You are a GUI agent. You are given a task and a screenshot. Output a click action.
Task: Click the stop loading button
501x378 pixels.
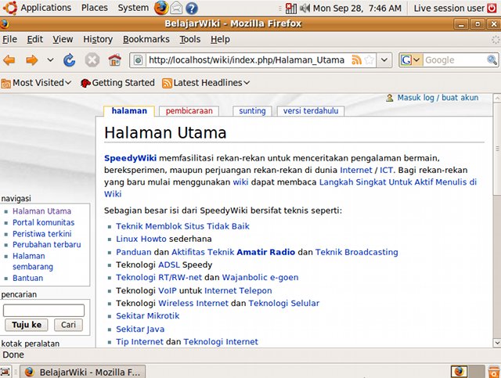92,60
